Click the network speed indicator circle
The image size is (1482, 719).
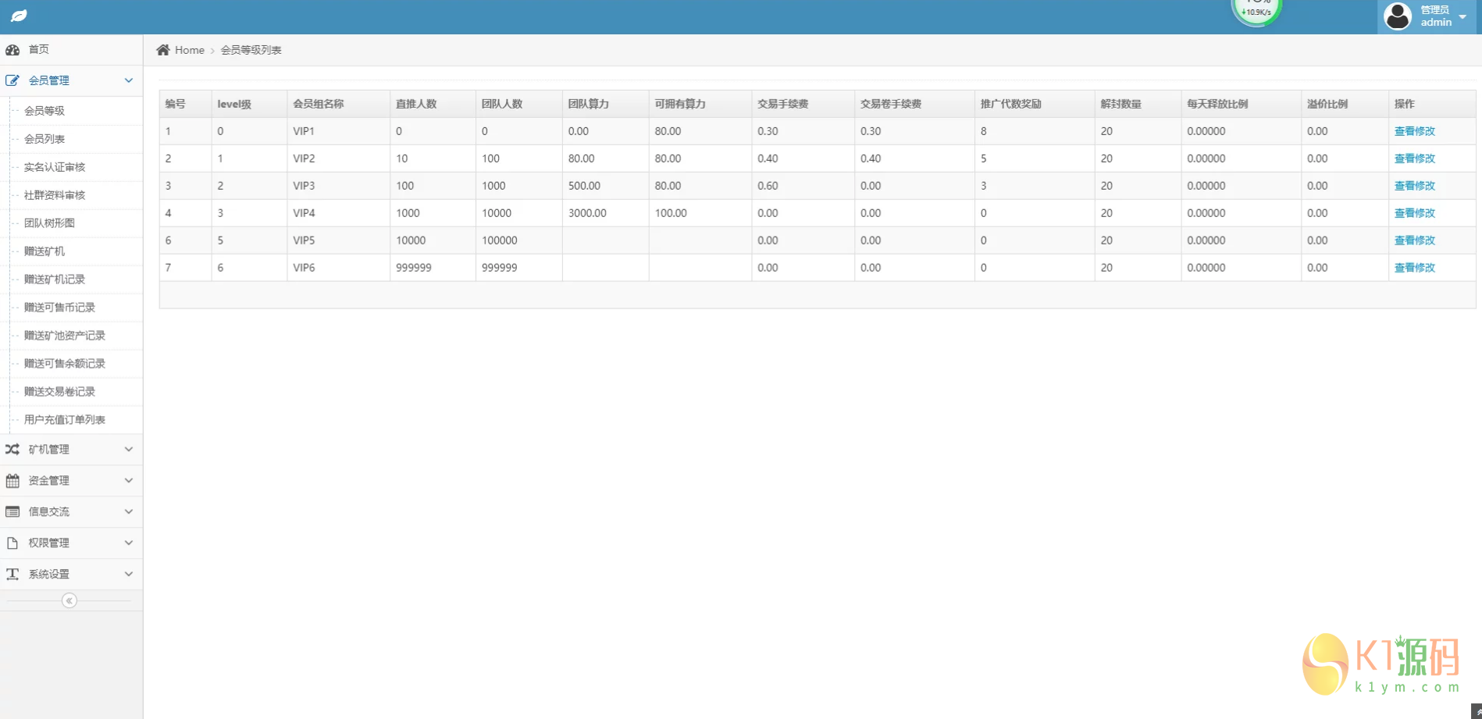[x=1256, y=9]
